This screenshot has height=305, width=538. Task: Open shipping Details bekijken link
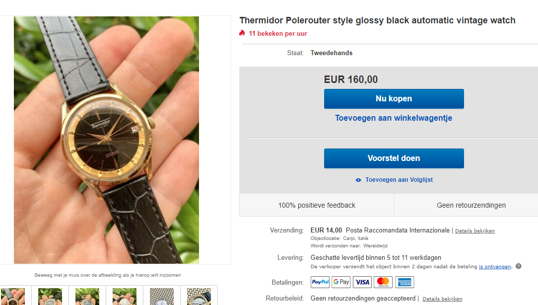[475, 231]
